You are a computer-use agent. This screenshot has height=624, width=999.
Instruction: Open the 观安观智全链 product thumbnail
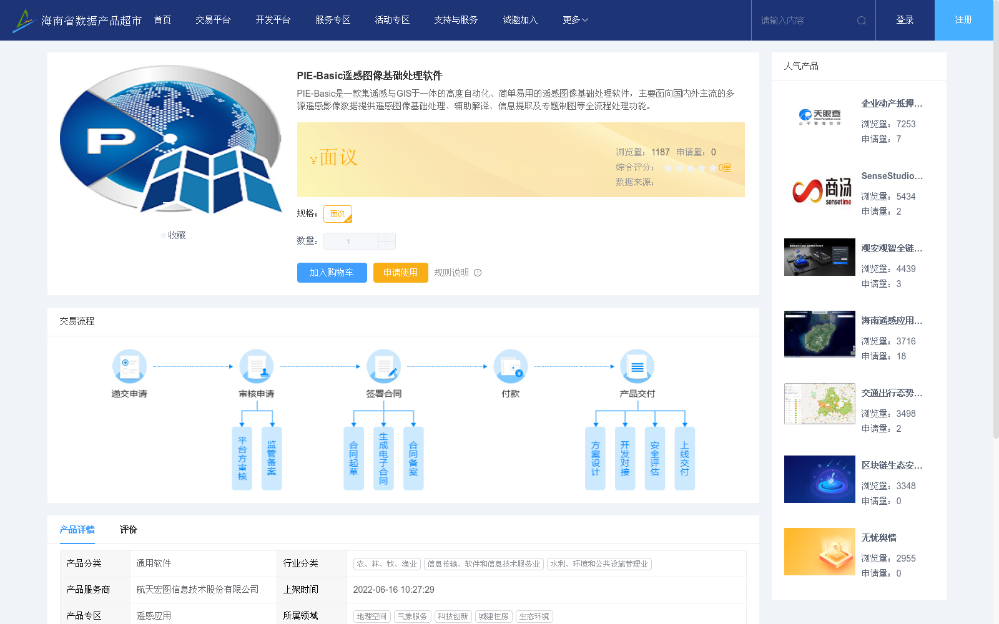point(820,257)
